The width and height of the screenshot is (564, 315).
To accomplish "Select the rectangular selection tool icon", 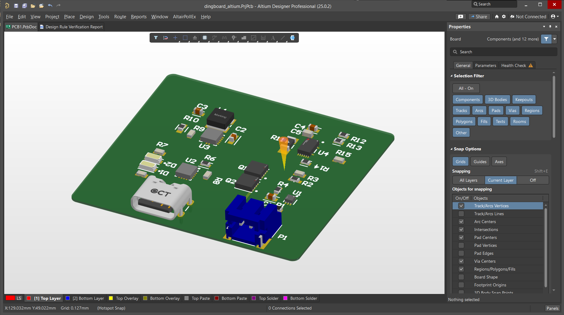I will tap(185, 38).
